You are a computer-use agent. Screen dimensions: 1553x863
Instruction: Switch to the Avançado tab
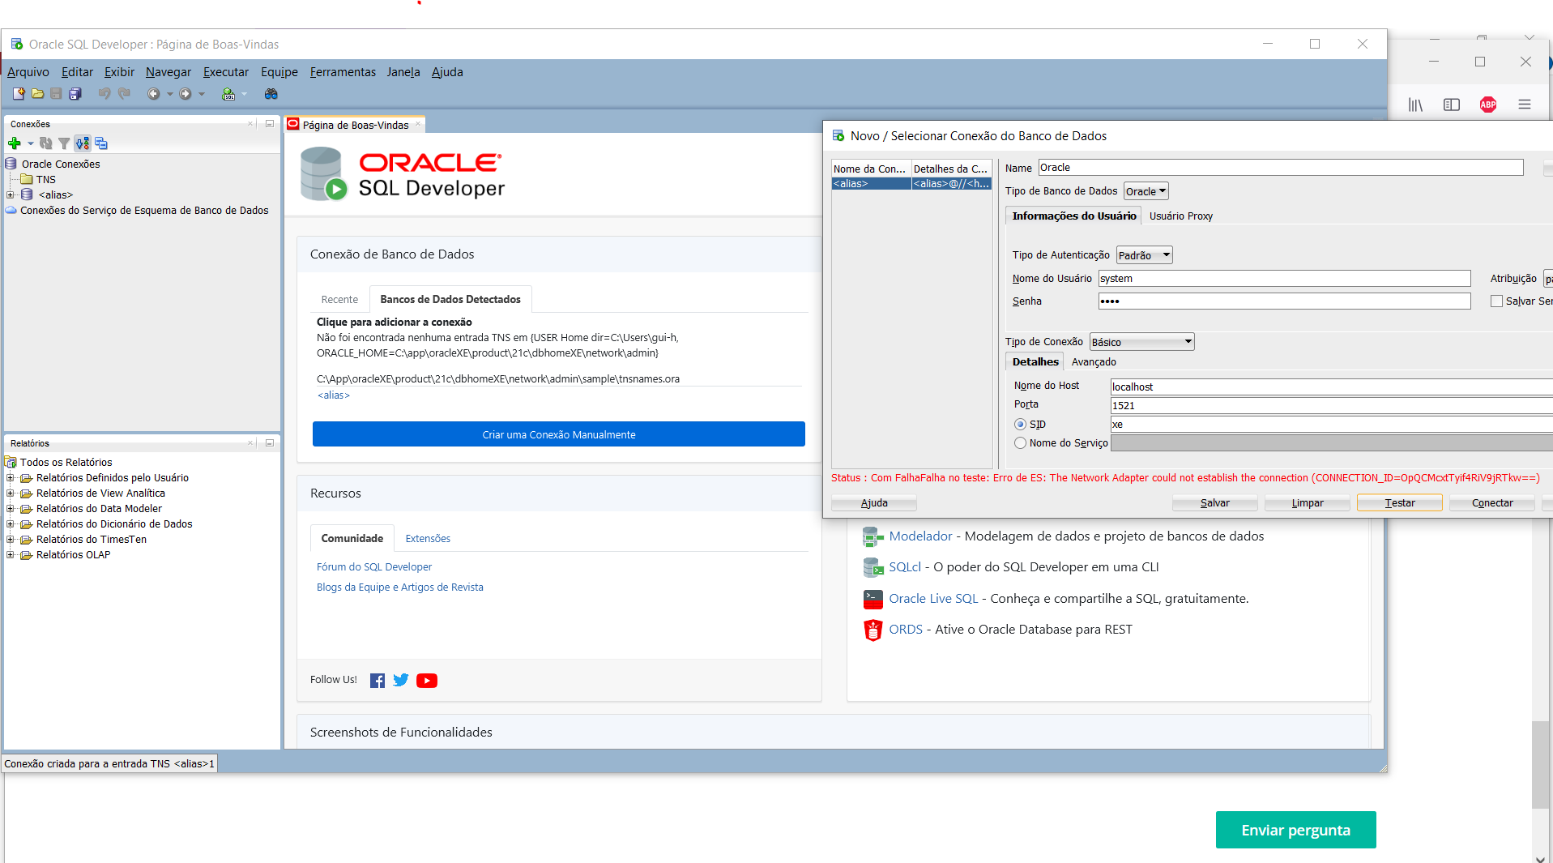[x=1094, y=362]
